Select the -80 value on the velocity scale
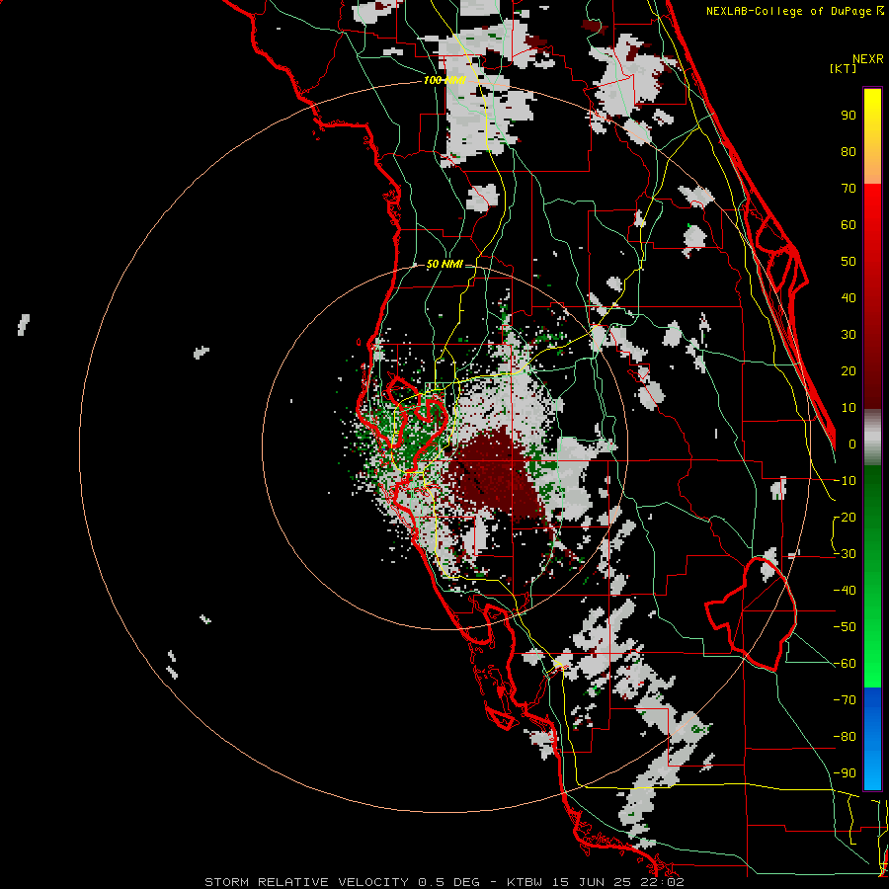 point(845,737)
